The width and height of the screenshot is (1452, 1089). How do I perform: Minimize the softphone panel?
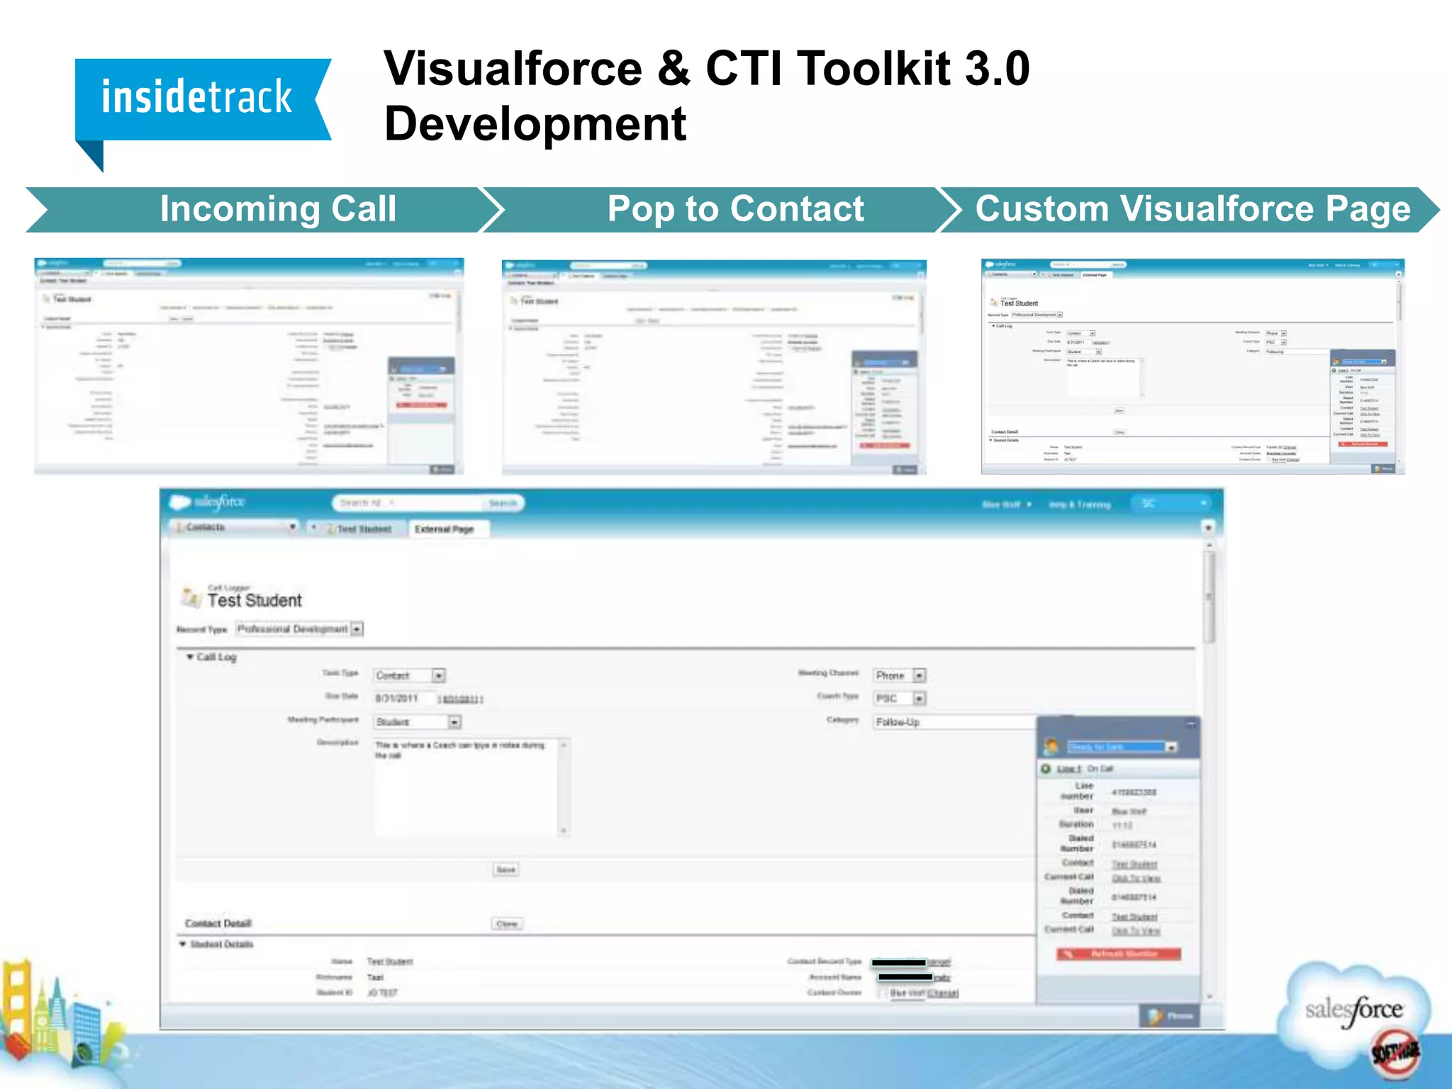coord(1191,724)
